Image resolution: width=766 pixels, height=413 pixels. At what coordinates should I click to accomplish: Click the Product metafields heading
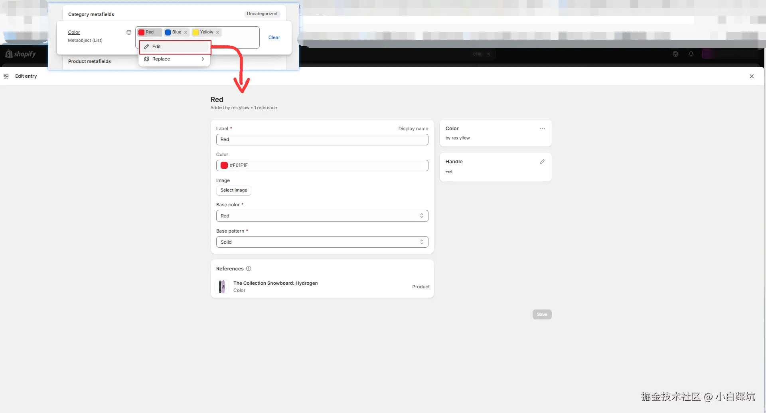click(x=89, y=61)
